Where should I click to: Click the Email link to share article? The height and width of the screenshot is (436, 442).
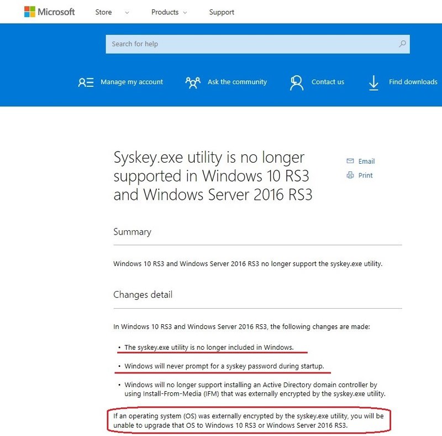click(x=366, y=161)
